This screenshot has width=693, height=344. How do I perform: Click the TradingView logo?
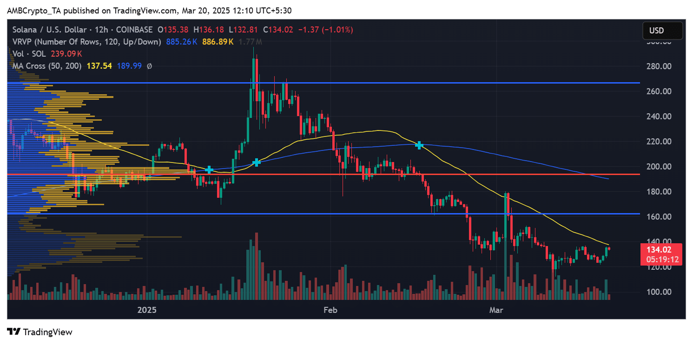[40, 332]
